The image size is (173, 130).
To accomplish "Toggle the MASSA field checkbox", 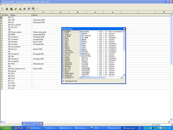I will [63, 47].
